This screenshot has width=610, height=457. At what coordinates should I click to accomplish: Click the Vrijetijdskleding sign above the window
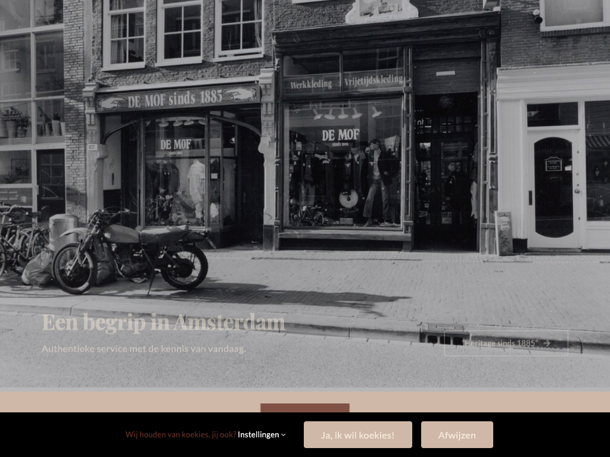[x=372, y=80]
